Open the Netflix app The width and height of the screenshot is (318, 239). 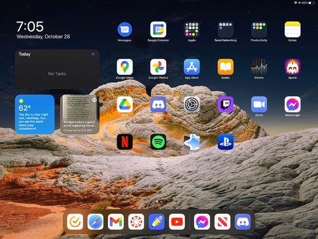pos(125,142)
